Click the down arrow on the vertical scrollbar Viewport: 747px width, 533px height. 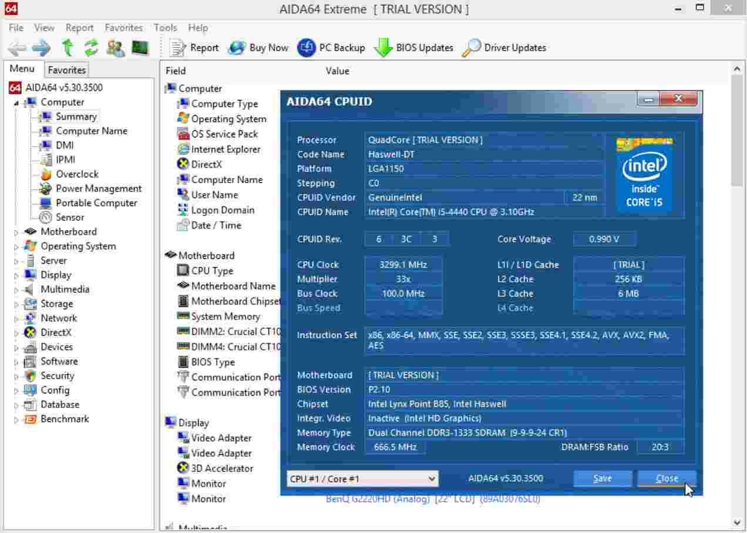click(x=737, y=521)
